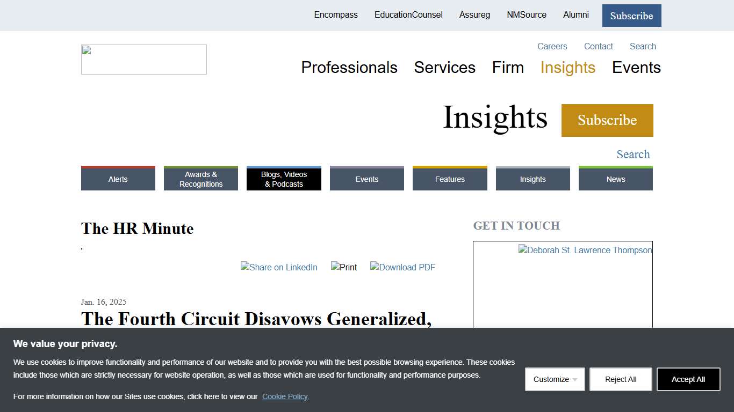Click the gold Subscribe button beside Insights

tap(607, 120)
